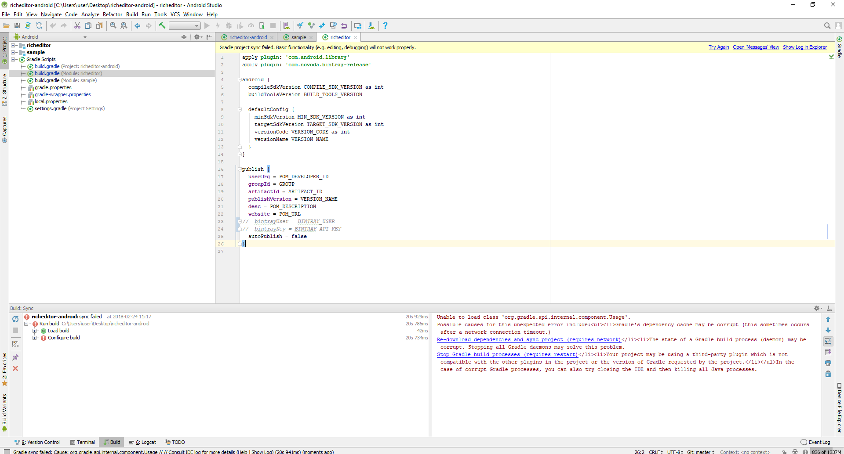Viewport: 844px width, 454px height.
Task: Expand the sample module node
Action: click(x=13, y=52)
